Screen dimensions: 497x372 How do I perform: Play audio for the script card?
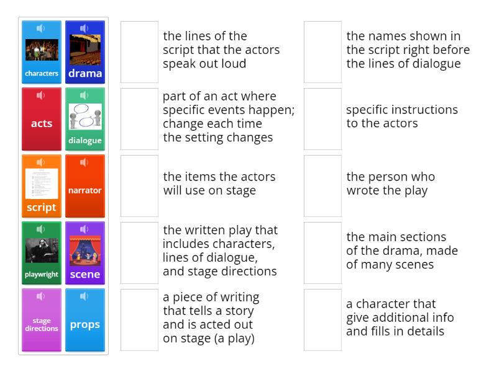tap(41, 162)
